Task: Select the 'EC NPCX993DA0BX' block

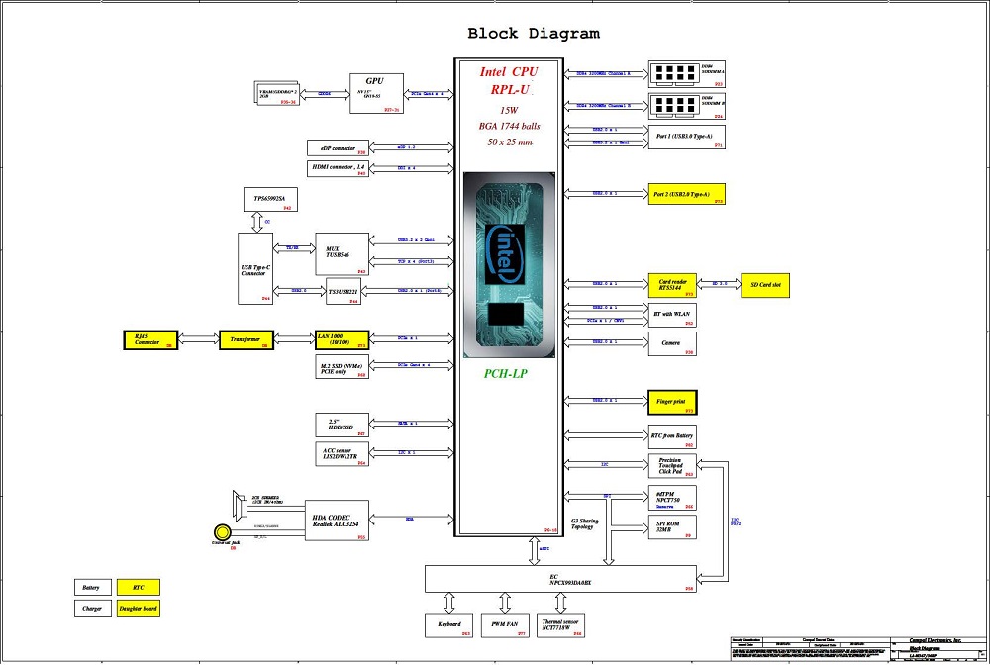Action: coord(560,579)
